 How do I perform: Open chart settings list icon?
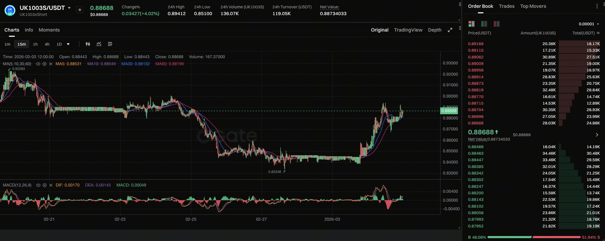point(110,44)
